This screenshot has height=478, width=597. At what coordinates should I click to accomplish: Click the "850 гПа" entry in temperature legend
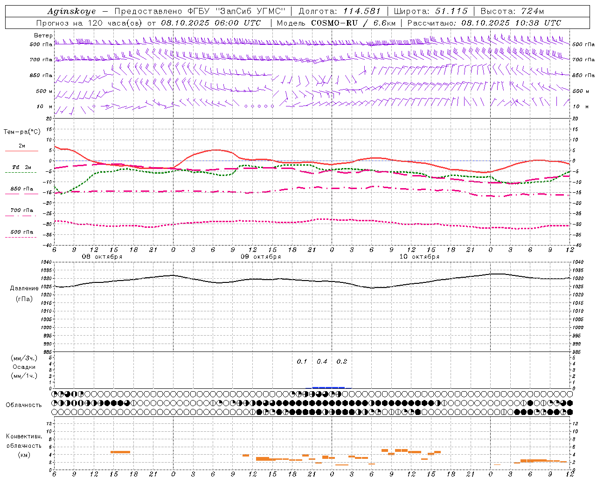[x=21, y=189]
